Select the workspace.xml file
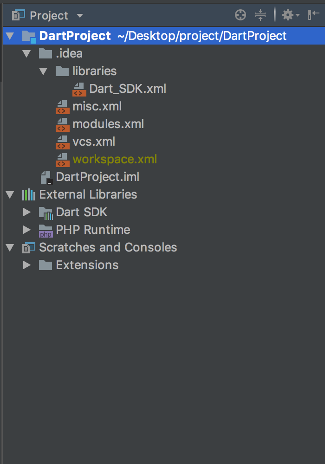The width and height of the screenshot is (325, 464). coord(114,159)
